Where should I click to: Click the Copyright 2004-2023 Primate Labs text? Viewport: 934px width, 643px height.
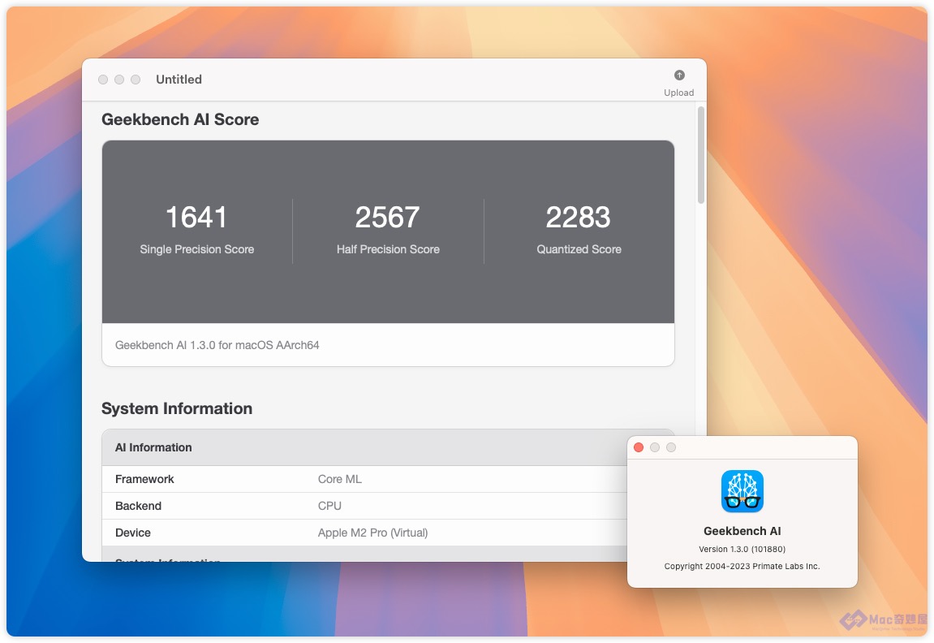tap(742, 566)
